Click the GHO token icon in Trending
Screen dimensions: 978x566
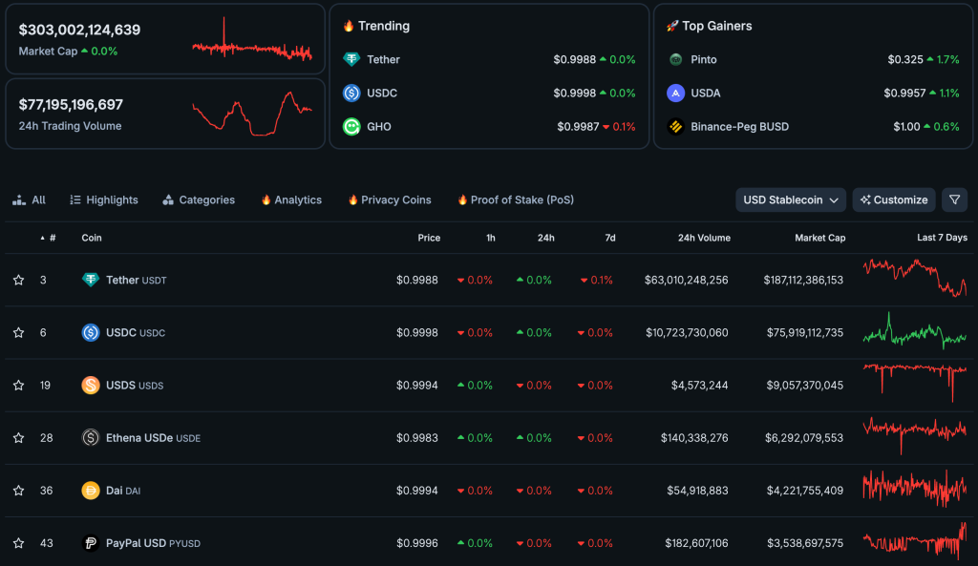tap(350, 126)
